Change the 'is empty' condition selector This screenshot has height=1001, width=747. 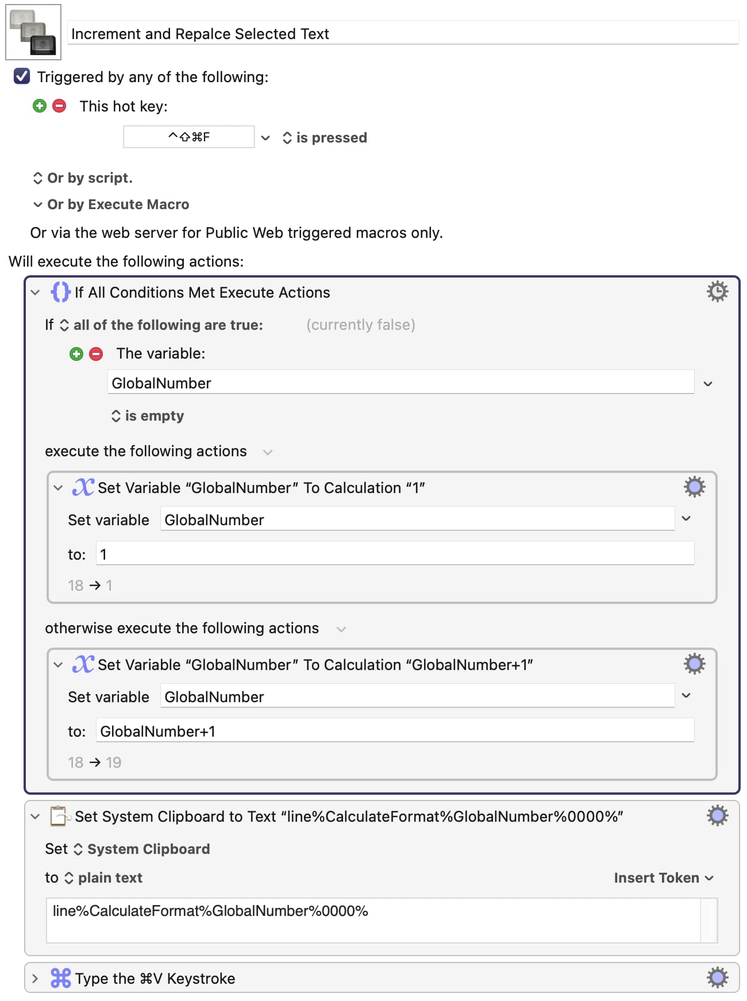click(148, 416)
